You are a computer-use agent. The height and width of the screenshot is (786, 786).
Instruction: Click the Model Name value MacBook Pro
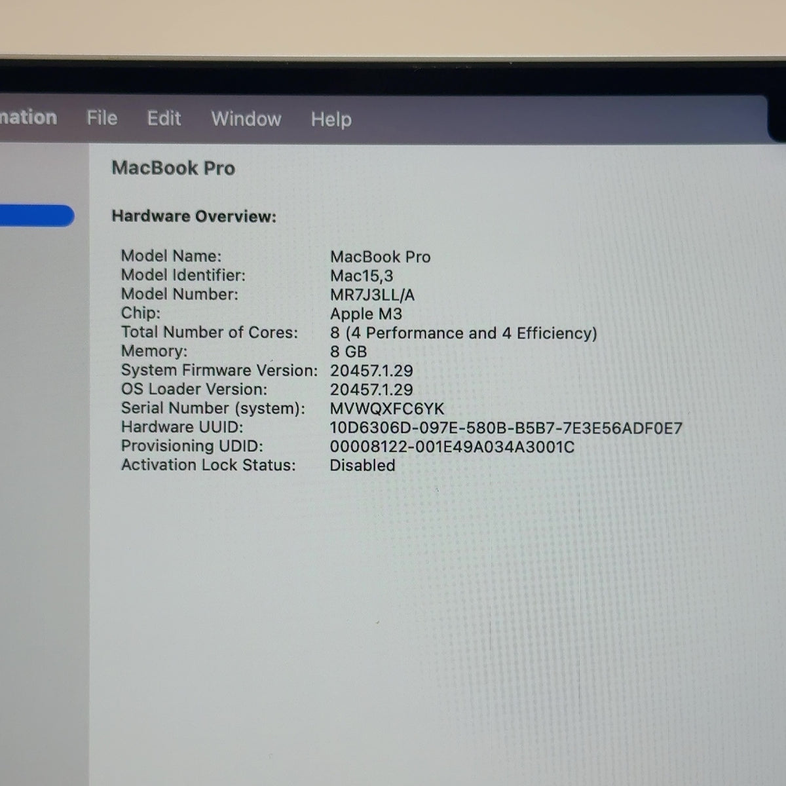pyautogui.click(x=381, y=257)
